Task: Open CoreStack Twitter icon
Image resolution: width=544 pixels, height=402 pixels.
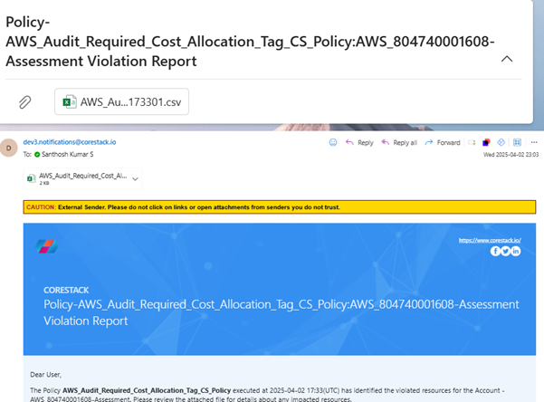Action: click(505, 251)
